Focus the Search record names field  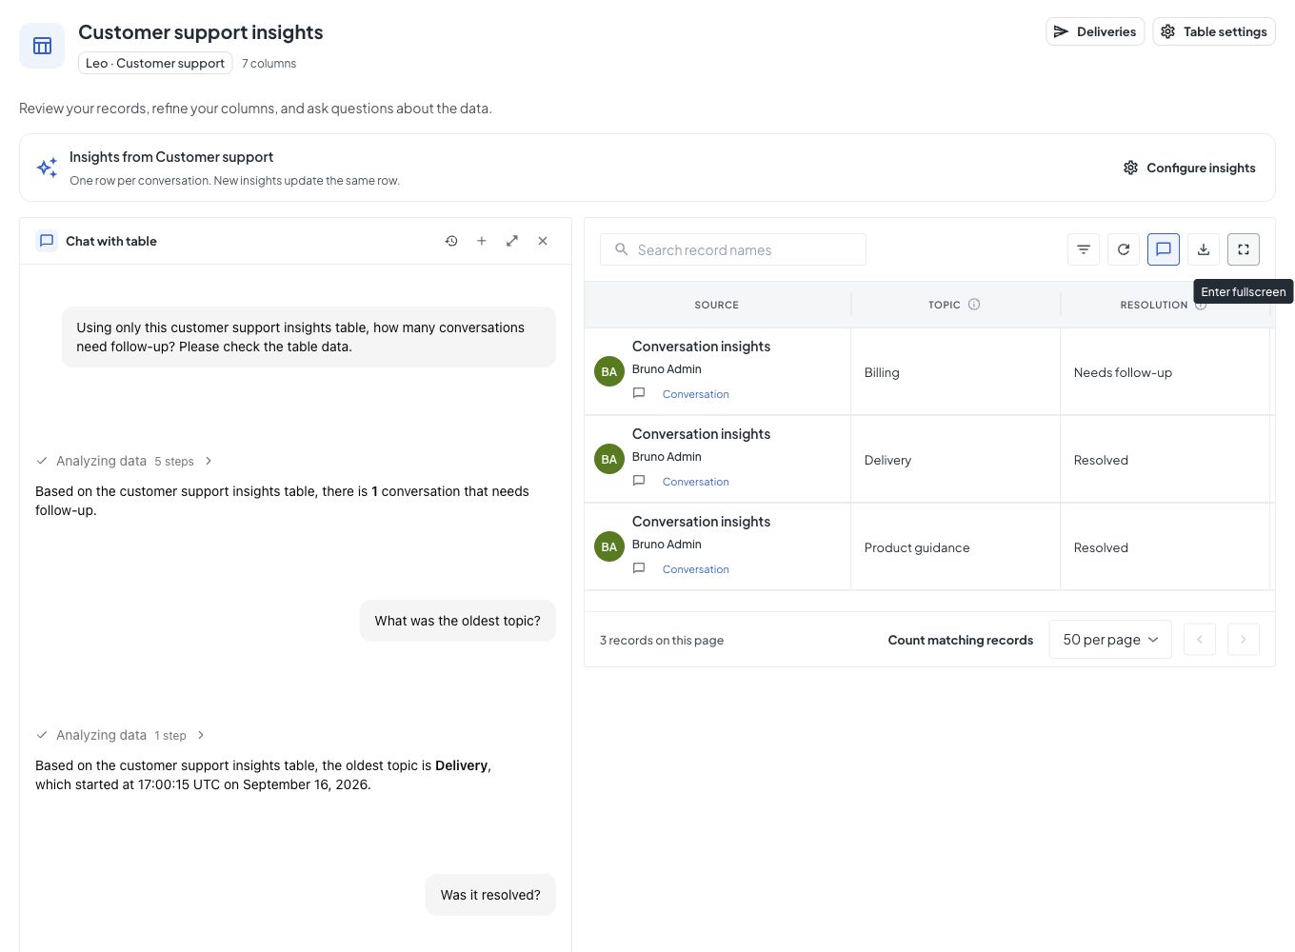(x=733, y=249)
